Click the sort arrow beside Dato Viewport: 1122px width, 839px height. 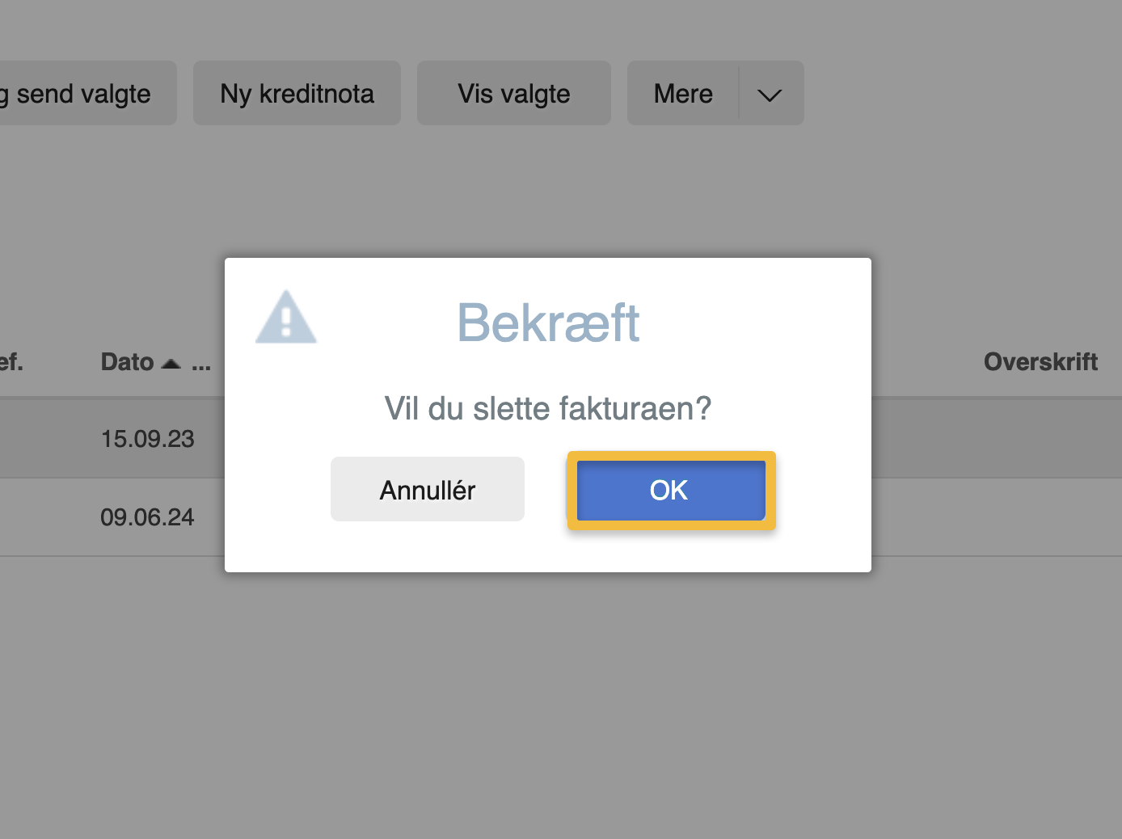(171, 362)
